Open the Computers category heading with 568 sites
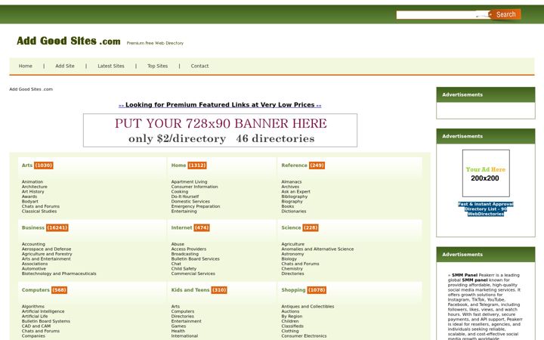 [x=36, y=290]
